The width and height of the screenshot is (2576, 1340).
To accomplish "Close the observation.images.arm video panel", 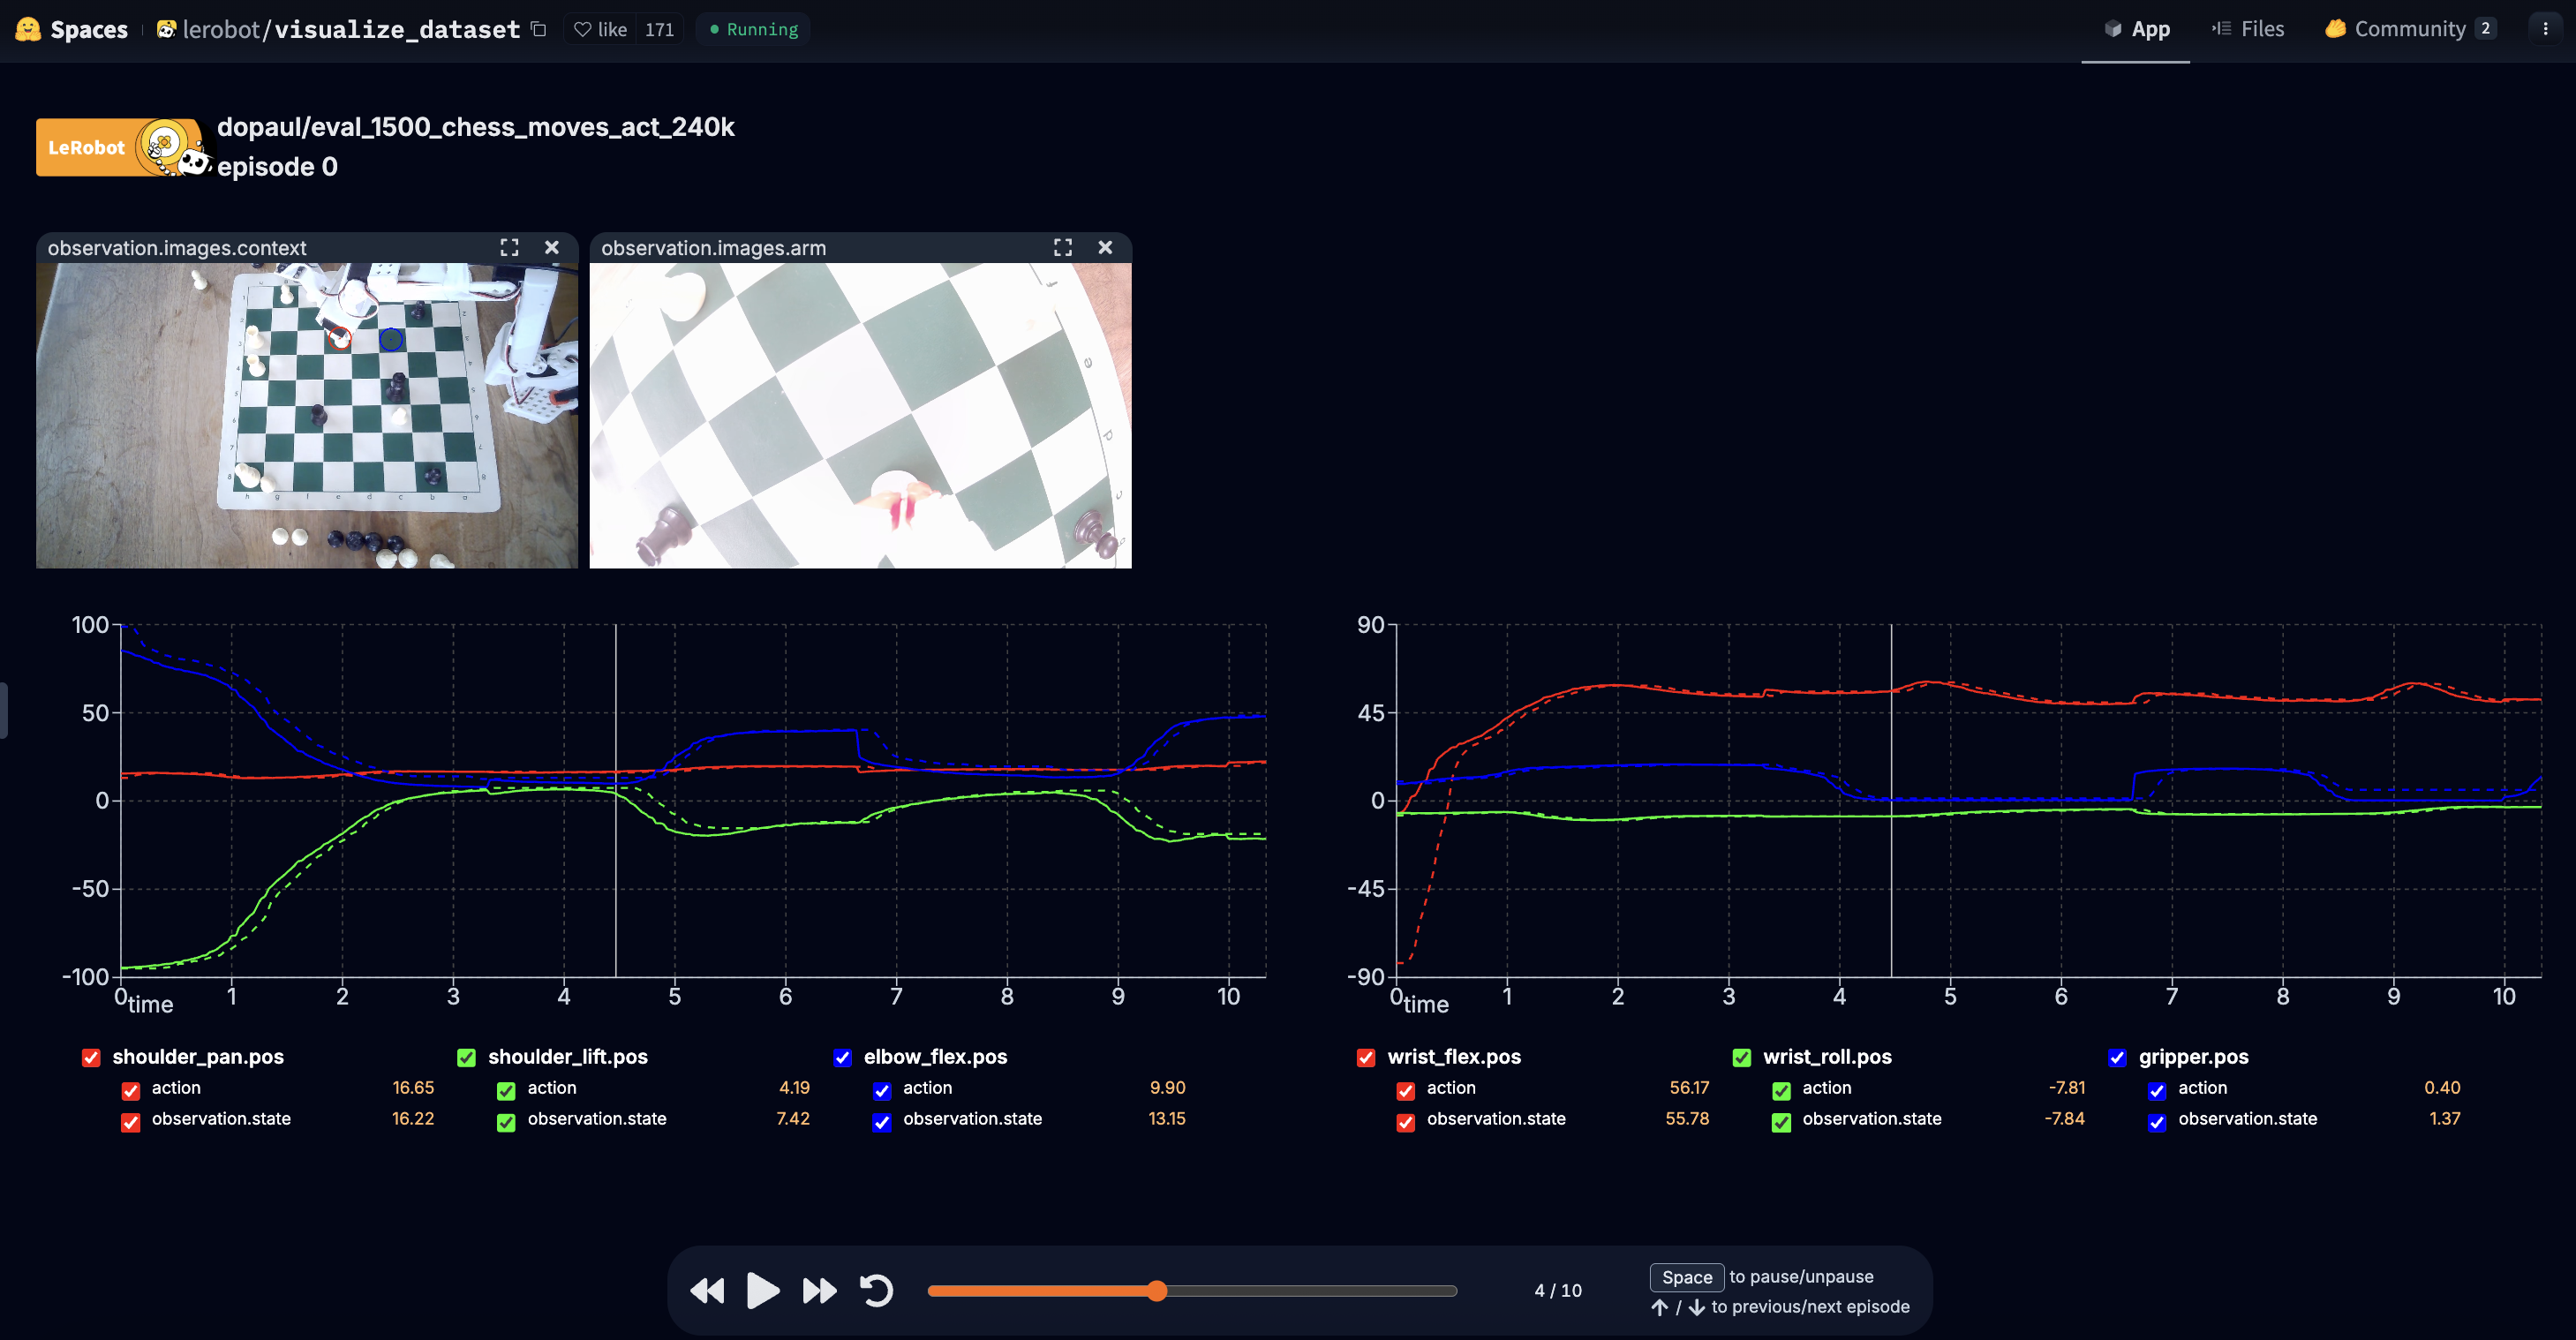I will [x=1105, y=247].
